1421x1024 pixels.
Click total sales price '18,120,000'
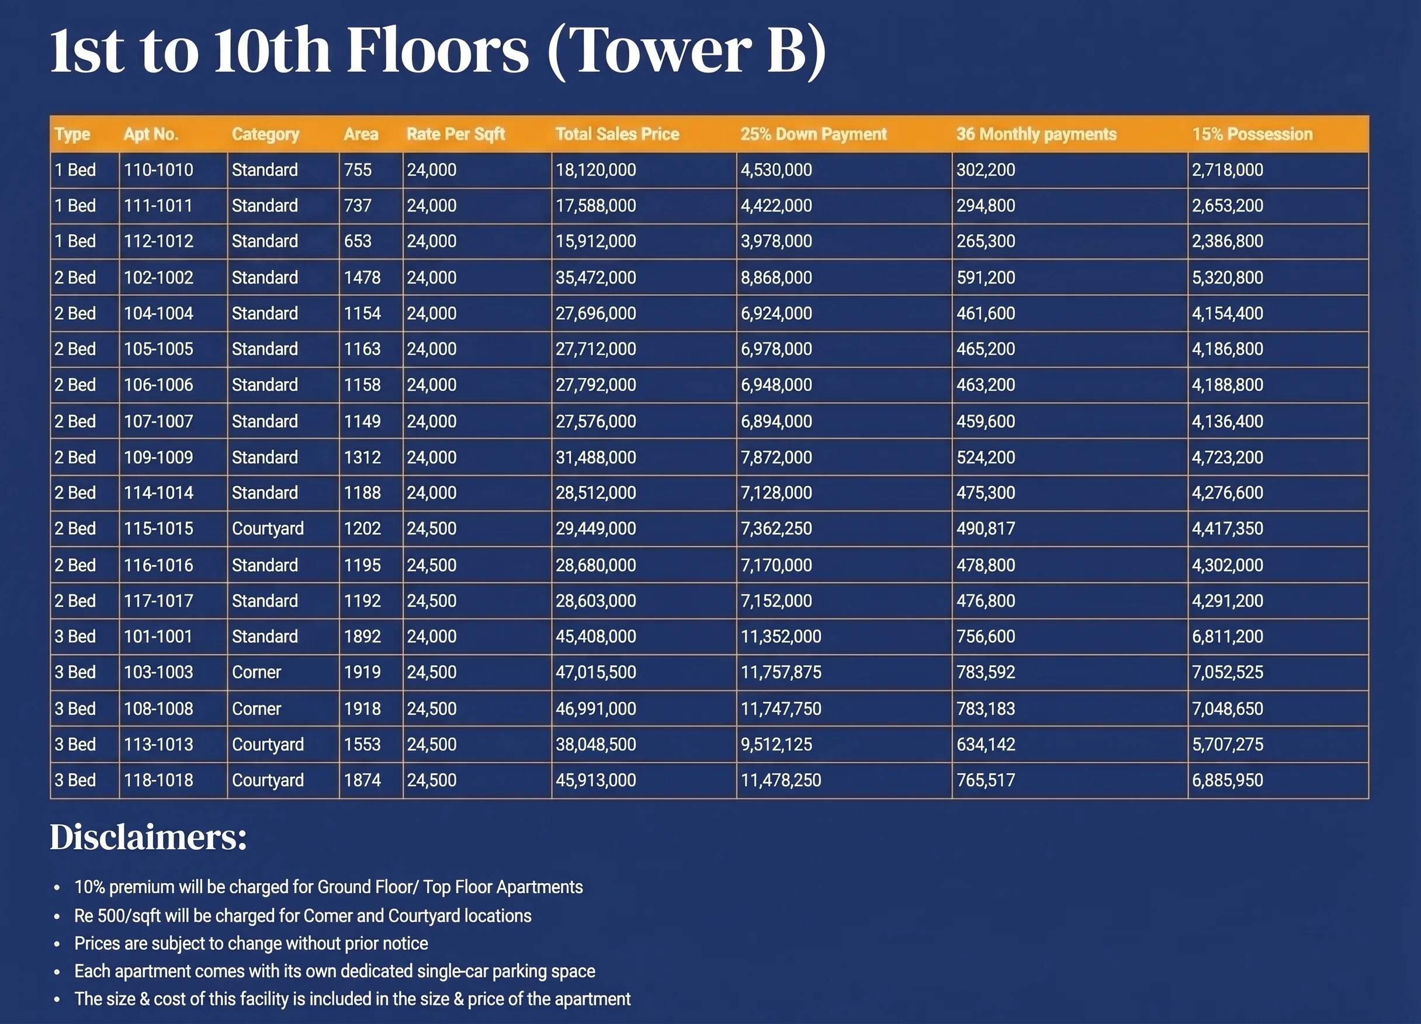pyautogui.click(x=596, y=170)
